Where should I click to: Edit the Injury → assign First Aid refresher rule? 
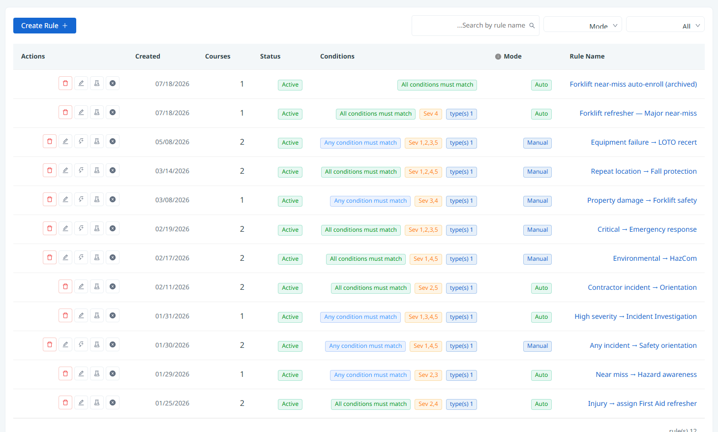coord(81,403)
